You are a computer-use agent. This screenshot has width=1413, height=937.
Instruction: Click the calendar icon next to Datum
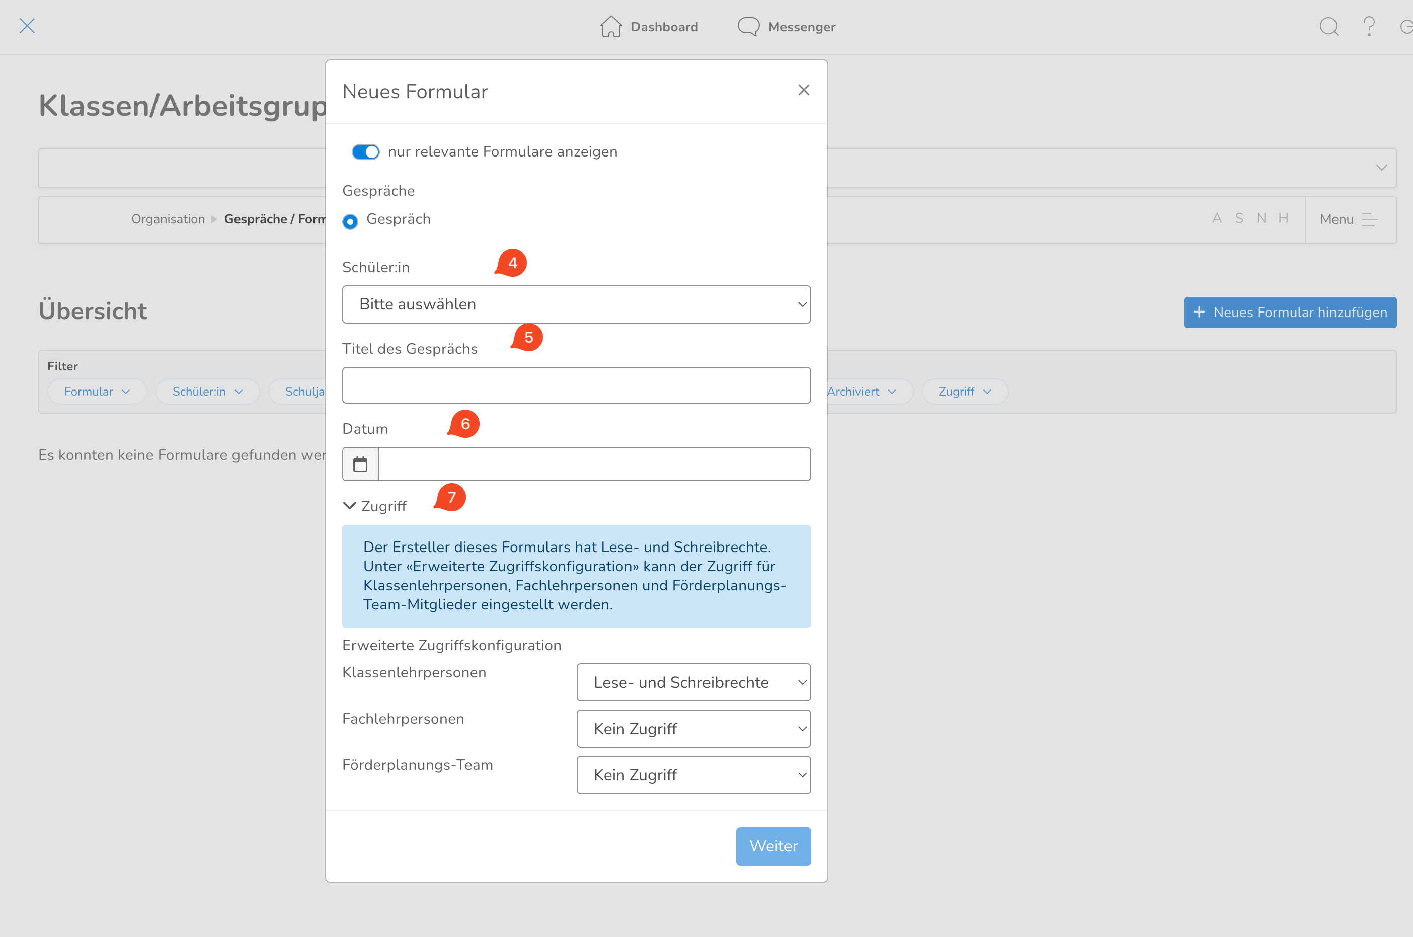(x=360, y=464)
